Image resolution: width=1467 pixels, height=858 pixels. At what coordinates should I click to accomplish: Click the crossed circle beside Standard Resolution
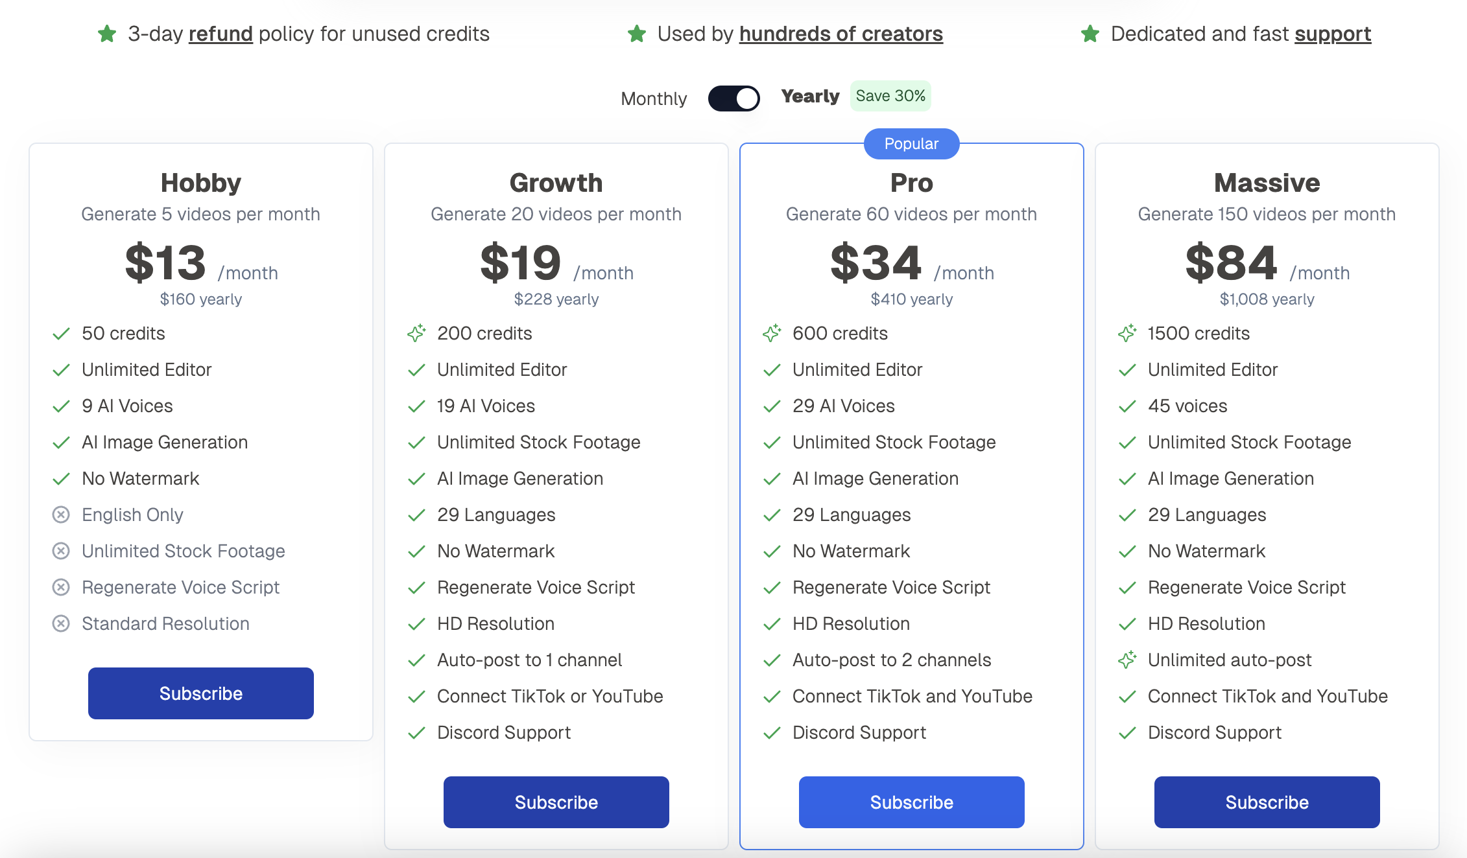click(61, 623)
